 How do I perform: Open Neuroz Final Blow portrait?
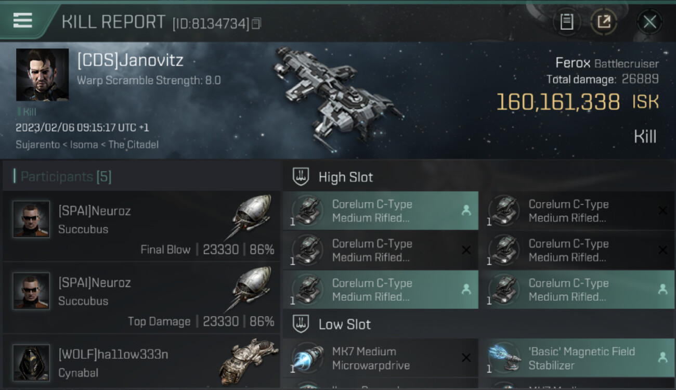tap(31, 219)
